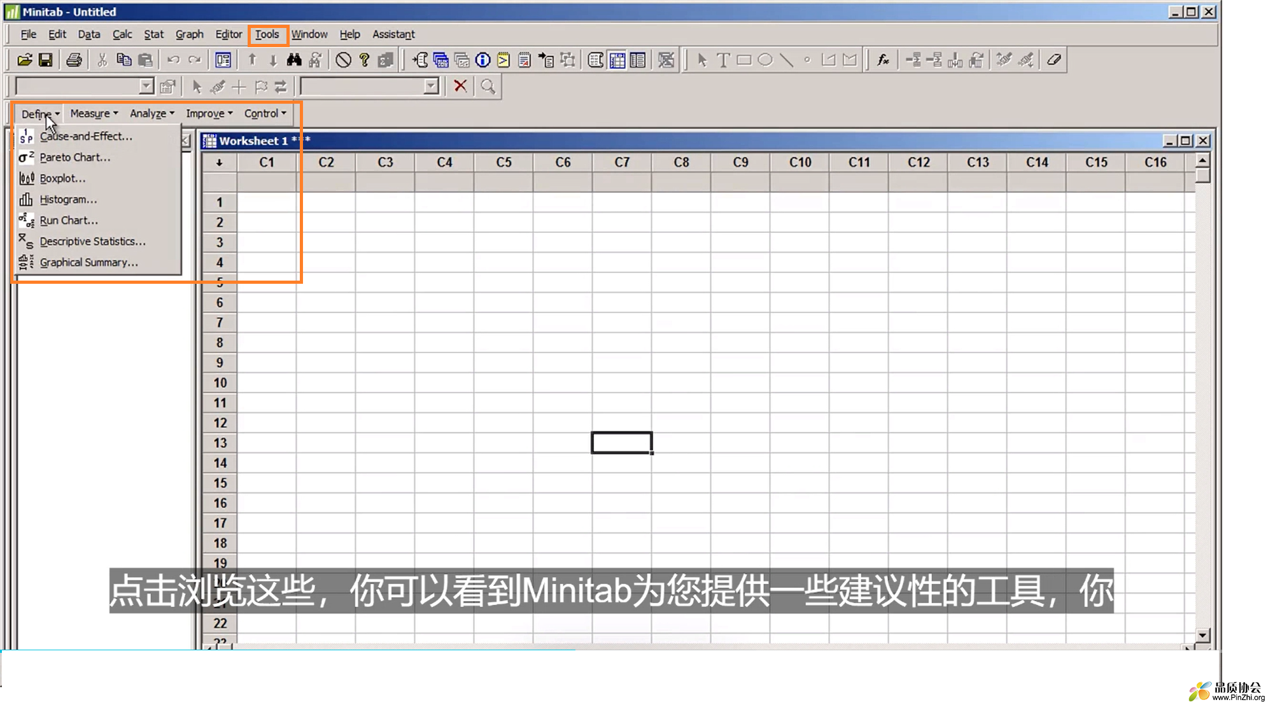The image size is (1268, 705).
Task: Expand the Measure dropdown
Action: pyautogui.click(x=94, y=113)
